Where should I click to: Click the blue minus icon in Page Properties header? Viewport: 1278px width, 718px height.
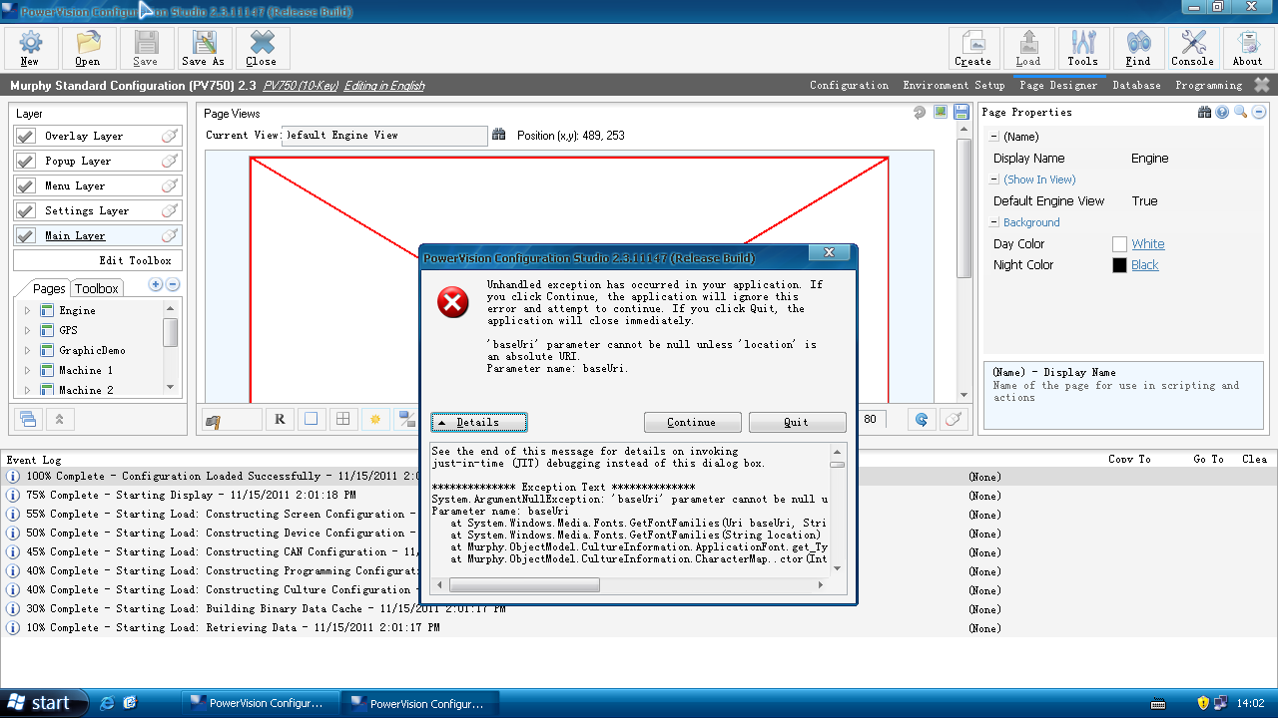[1259, 113]
